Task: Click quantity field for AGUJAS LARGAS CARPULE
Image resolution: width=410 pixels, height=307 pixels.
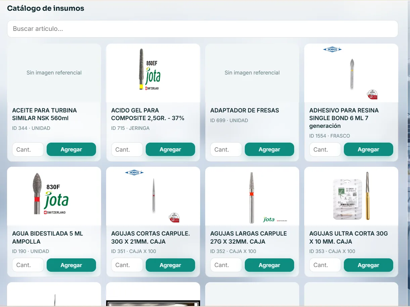Action: coord(226,265)
